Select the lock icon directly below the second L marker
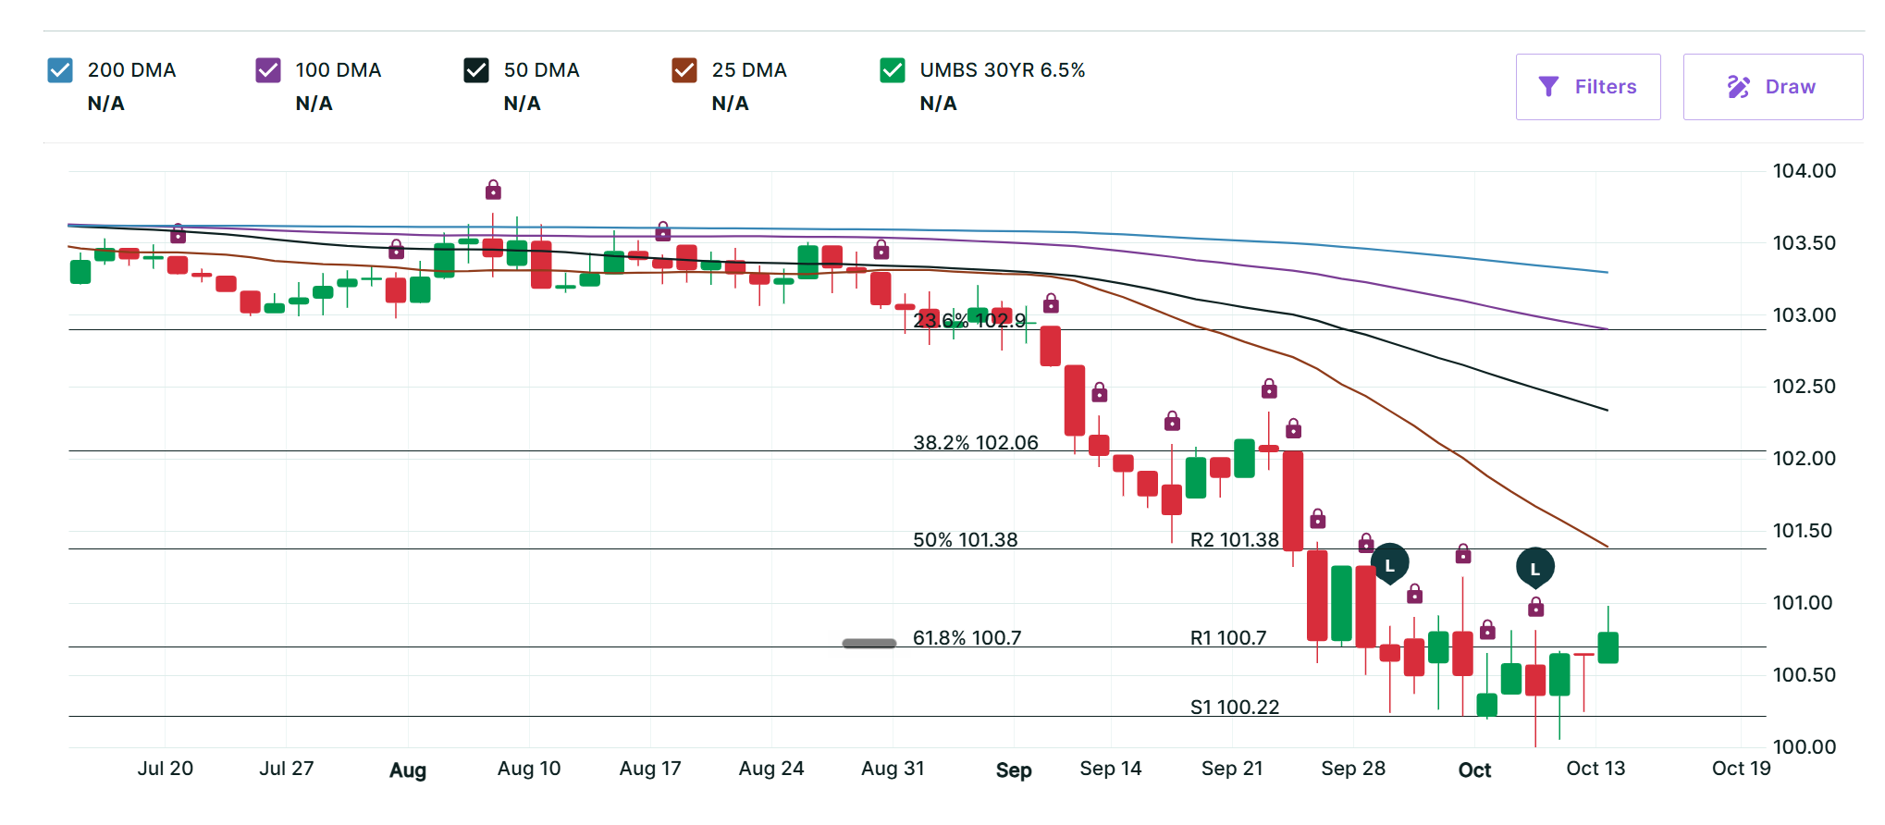 pos(1535,607)
